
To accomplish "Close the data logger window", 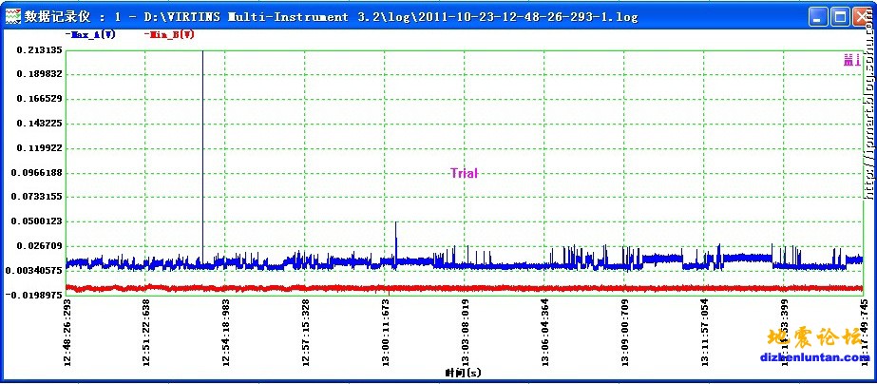I will coord(863,16).
